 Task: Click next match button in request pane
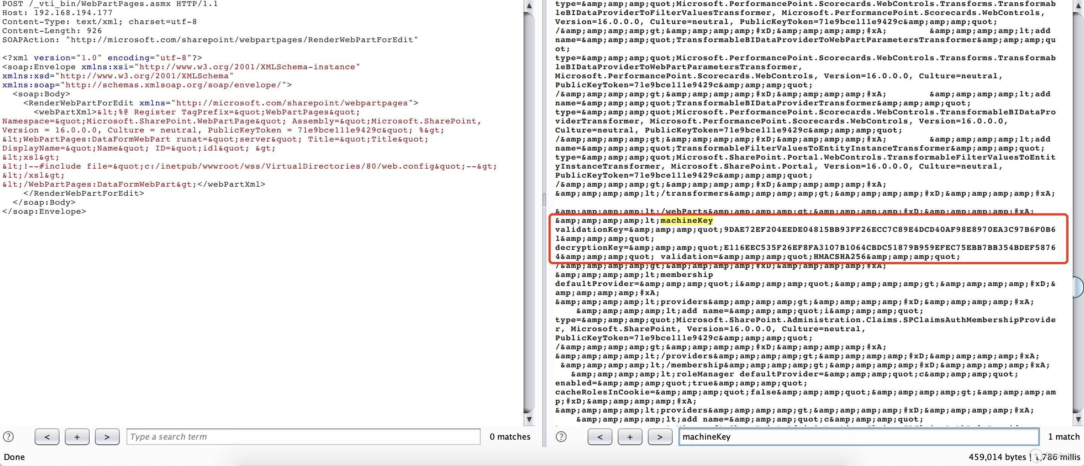point(107,437)
